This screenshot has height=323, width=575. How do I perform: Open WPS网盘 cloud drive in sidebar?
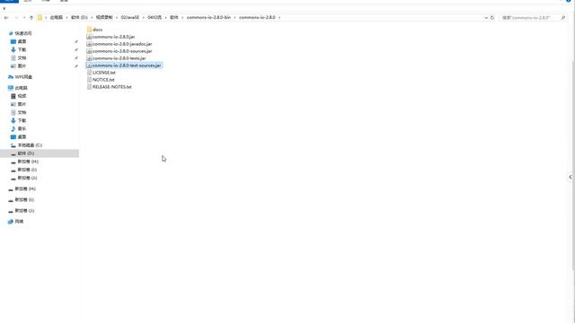20,77
